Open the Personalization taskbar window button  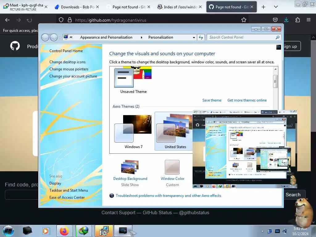[x=123, y=231]
